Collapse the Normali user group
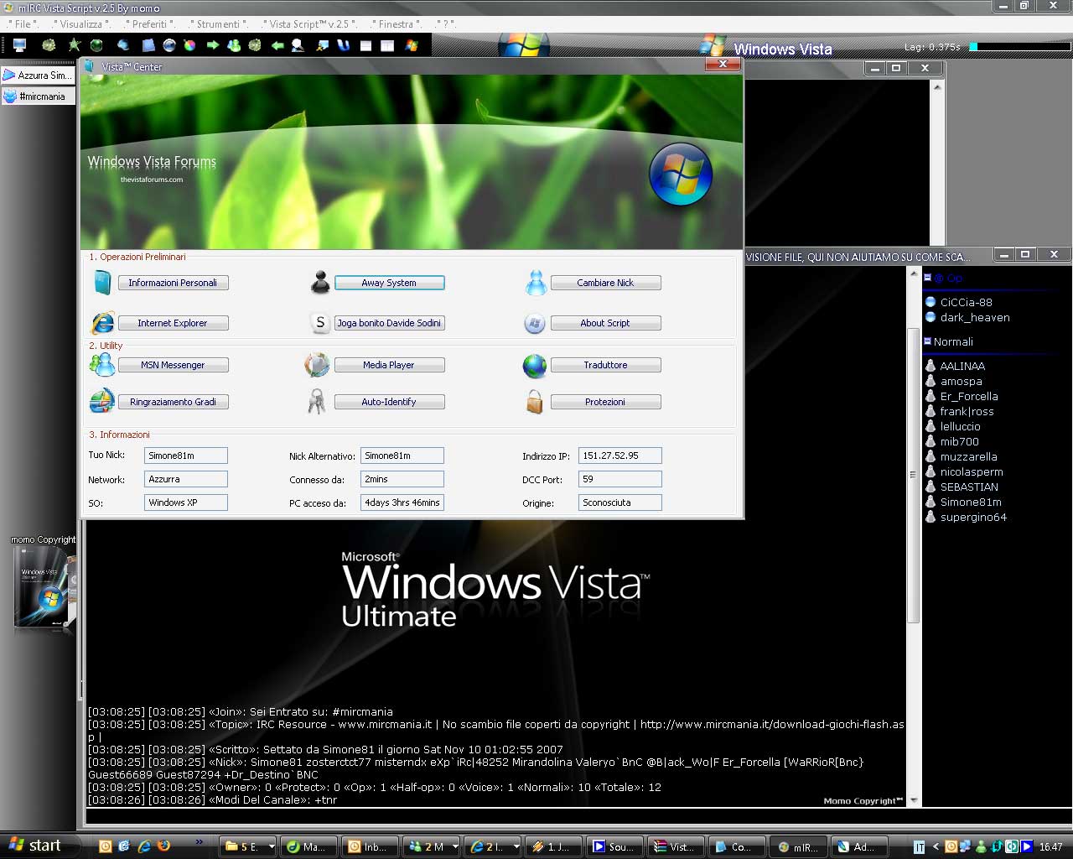Screen dimensions: 1073x859 [x=927, y=341]
